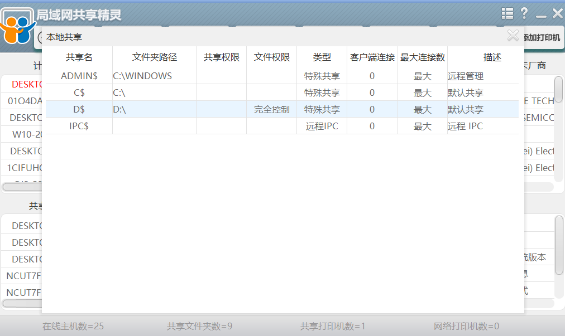
Task: Close the 本地共享 dialog panel
Action: (513, 36)
